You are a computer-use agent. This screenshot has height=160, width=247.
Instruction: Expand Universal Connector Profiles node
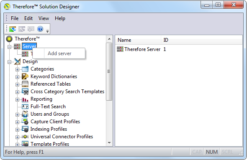coord(17,137)
